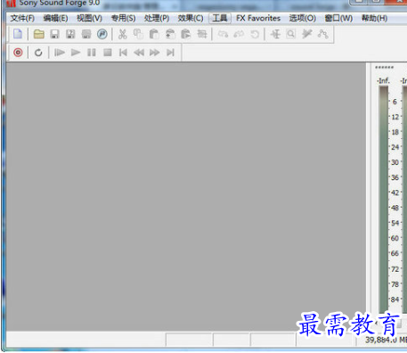
Task: Click the left channel level meter bar
Action: tap(383, 199)
